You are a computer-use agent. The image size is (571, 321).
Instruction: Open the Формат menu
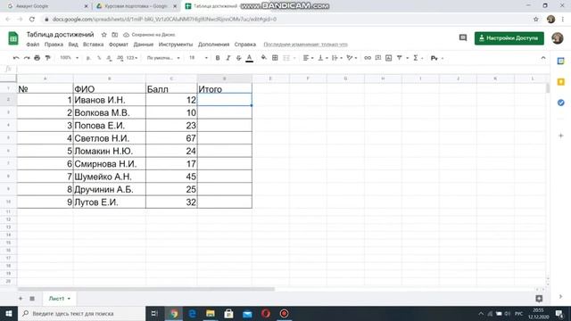[119, 45]
